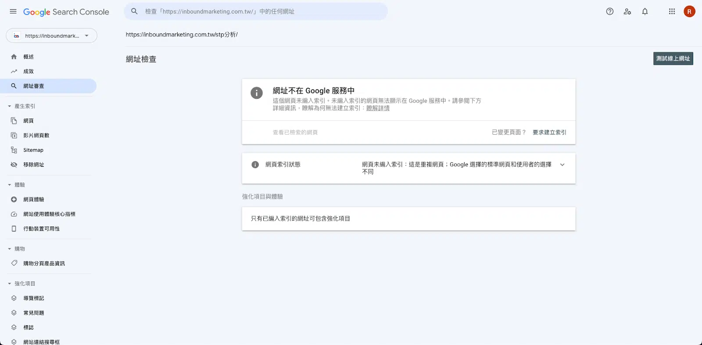Collapse the 體驗 section
702x345 pixels.
click(x=10, y=185)
